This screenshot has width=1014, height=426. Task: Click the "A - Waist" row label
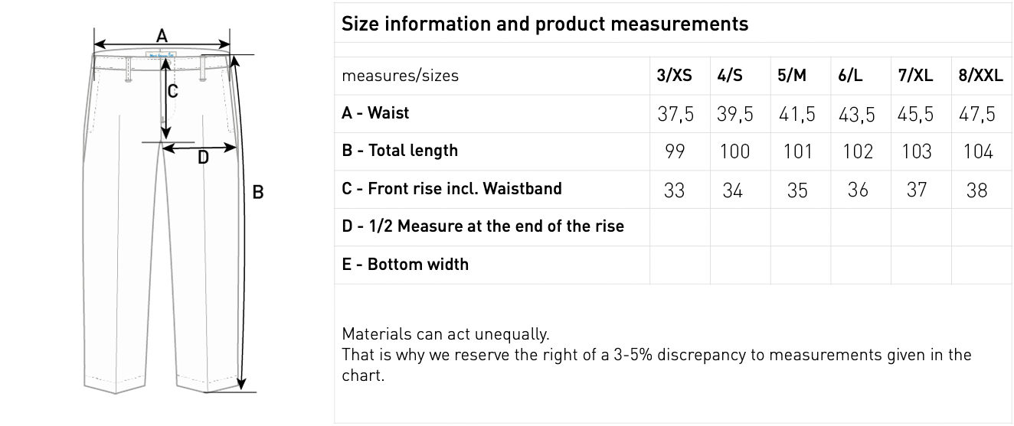pyautogui.click(x=375, y=113)
